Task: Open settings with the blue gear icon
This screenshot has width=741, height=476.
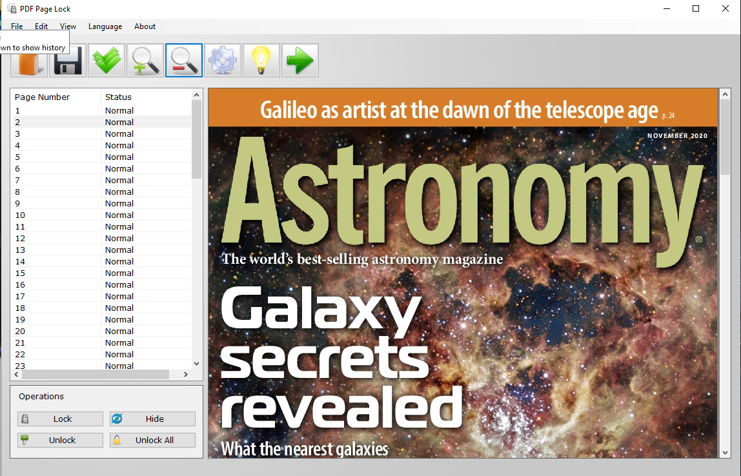Action: (x=223, y=61)
